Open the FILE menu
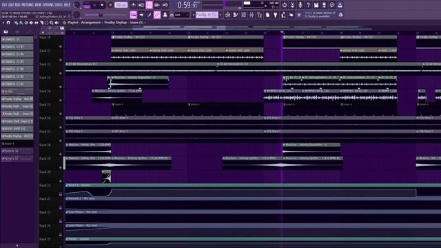Viewport: 441px width, 248px height. coord(4,5)
